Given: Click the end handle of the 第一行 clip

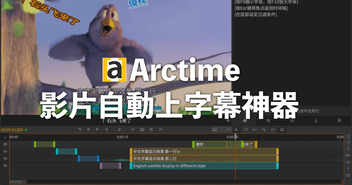Looking at the screenshot, I should click(x=277, y=151).
